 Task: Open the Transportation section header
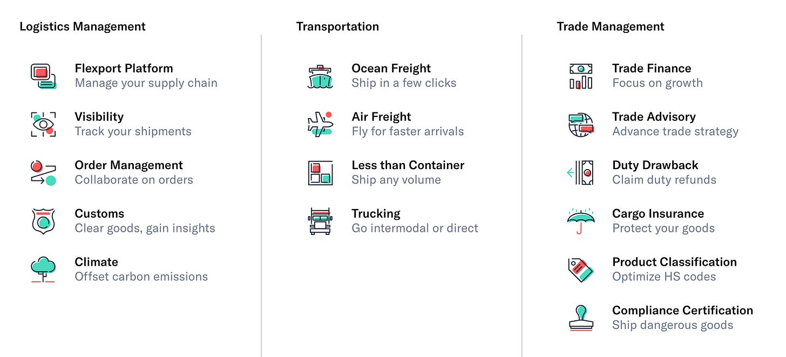(x=337, y=26)
